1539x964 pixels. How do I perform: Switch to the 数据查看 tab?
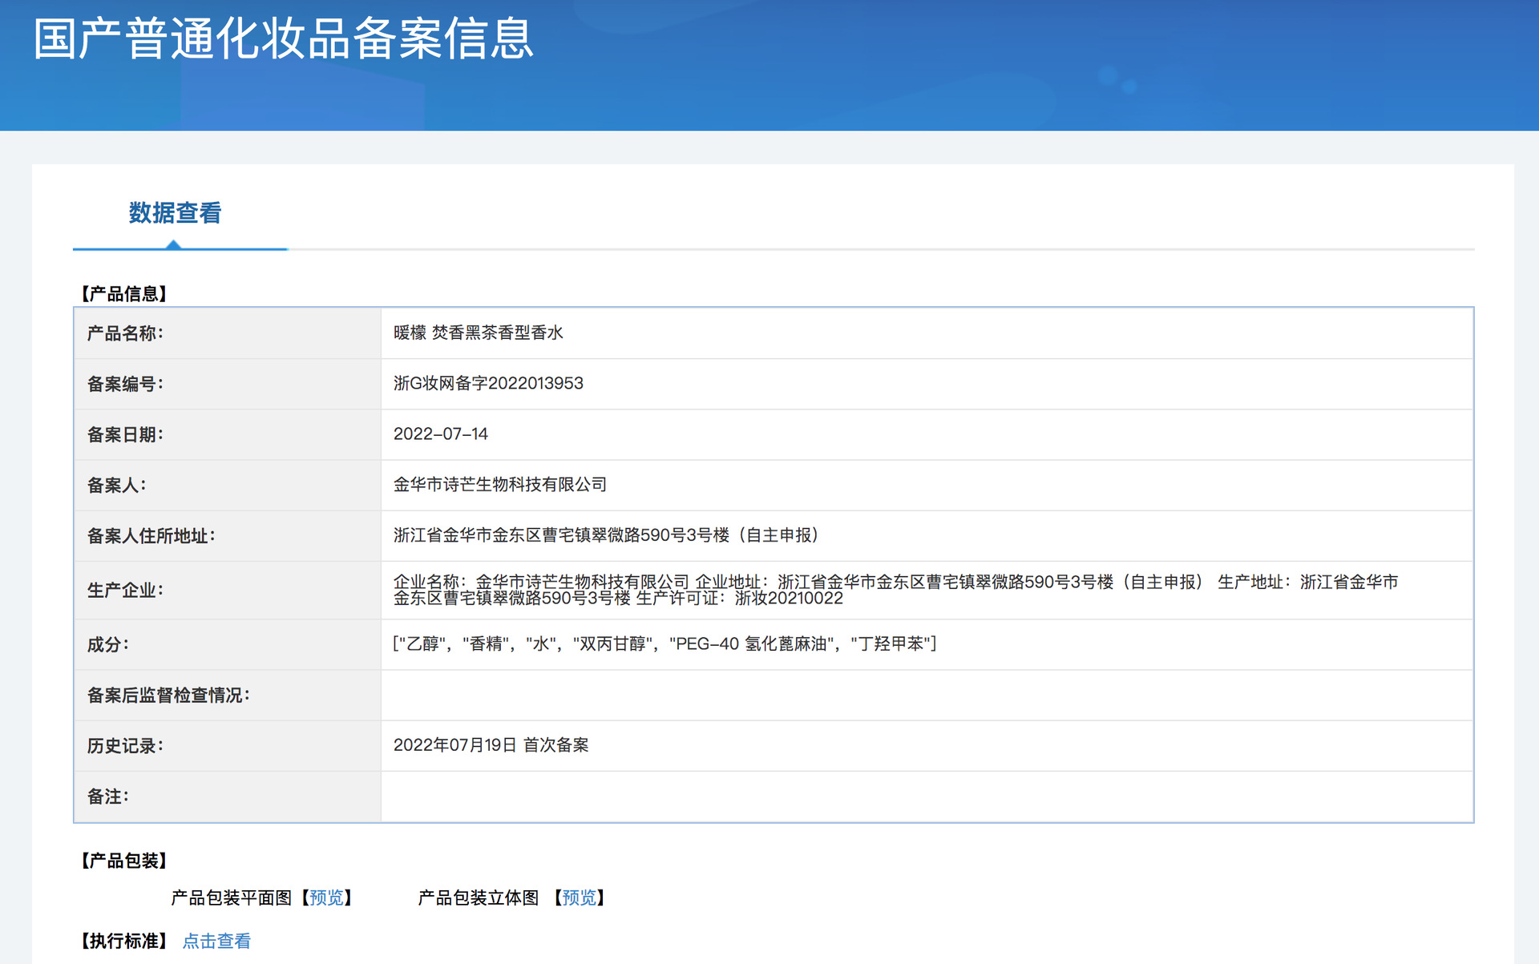[x=175, y=213]
